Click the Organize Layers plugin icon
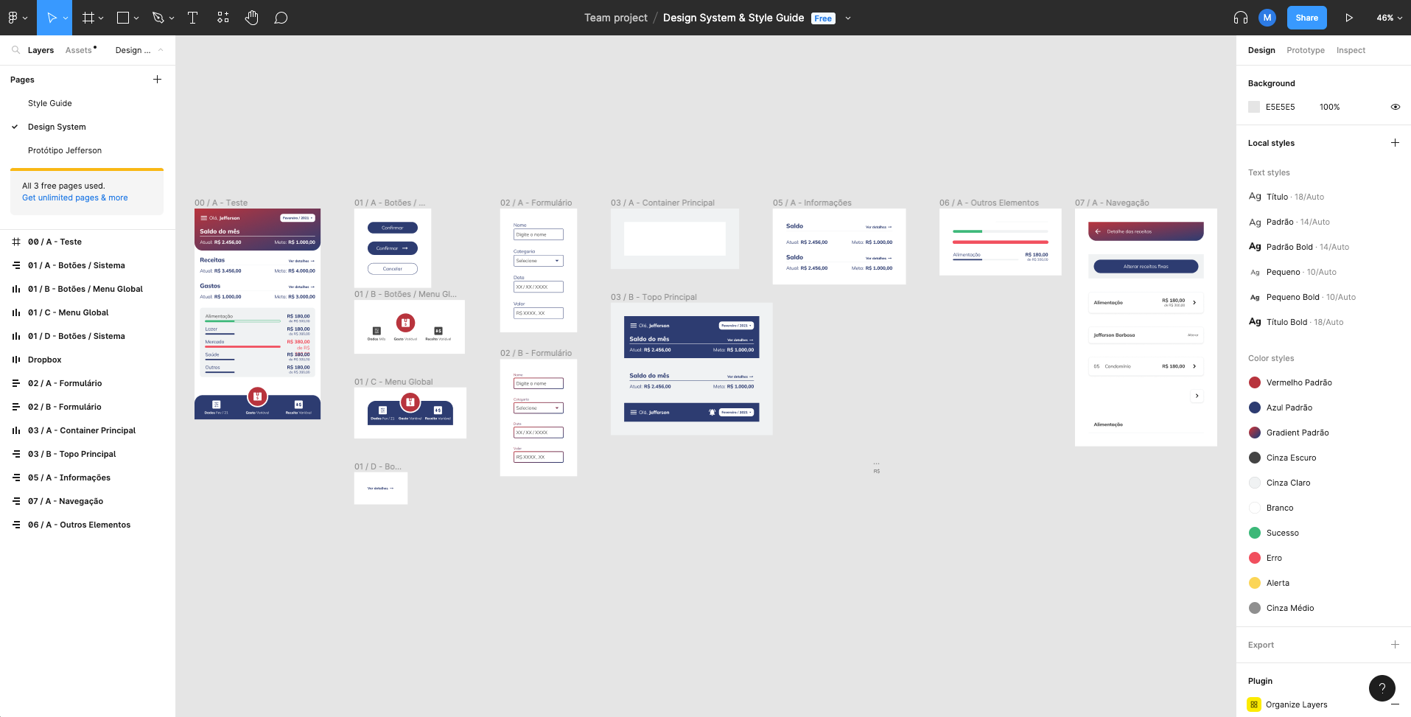The image size is (1411, 717). [x=1254, y=704]
